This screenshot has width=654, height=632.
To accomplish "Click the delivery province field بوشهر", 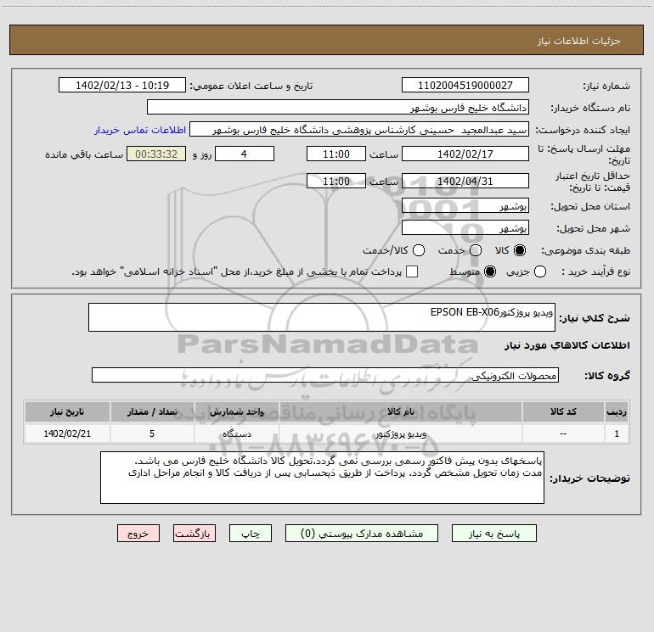I will click(465, 206).
